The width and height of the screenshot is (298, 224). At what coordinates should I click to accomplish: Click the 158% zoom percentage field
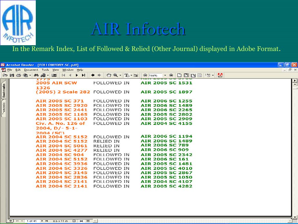[155, 75]
